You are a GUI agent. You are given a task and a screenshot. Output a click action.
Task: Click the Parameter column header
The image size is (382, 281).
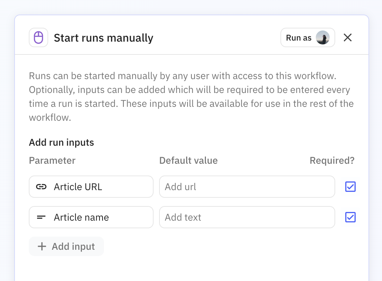click(x=52, y=161)
